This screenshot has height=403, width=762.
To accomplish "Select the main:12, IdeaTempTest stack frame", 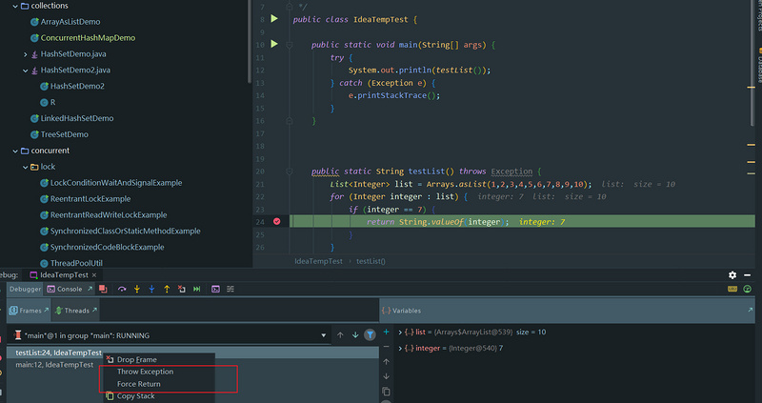I will click(x=54, y=365).
